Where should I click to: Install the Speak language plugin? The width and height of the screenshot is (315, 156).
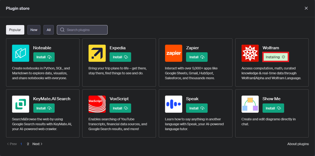197,108
